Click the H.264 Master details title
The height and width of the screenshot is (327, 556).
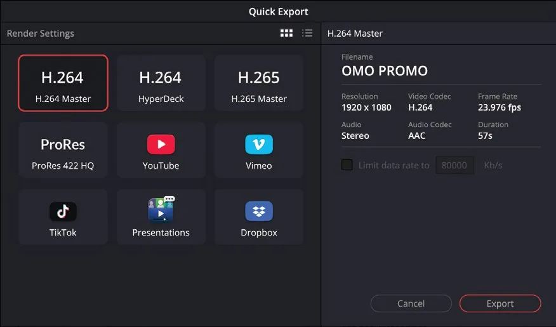tap(355, 34)
